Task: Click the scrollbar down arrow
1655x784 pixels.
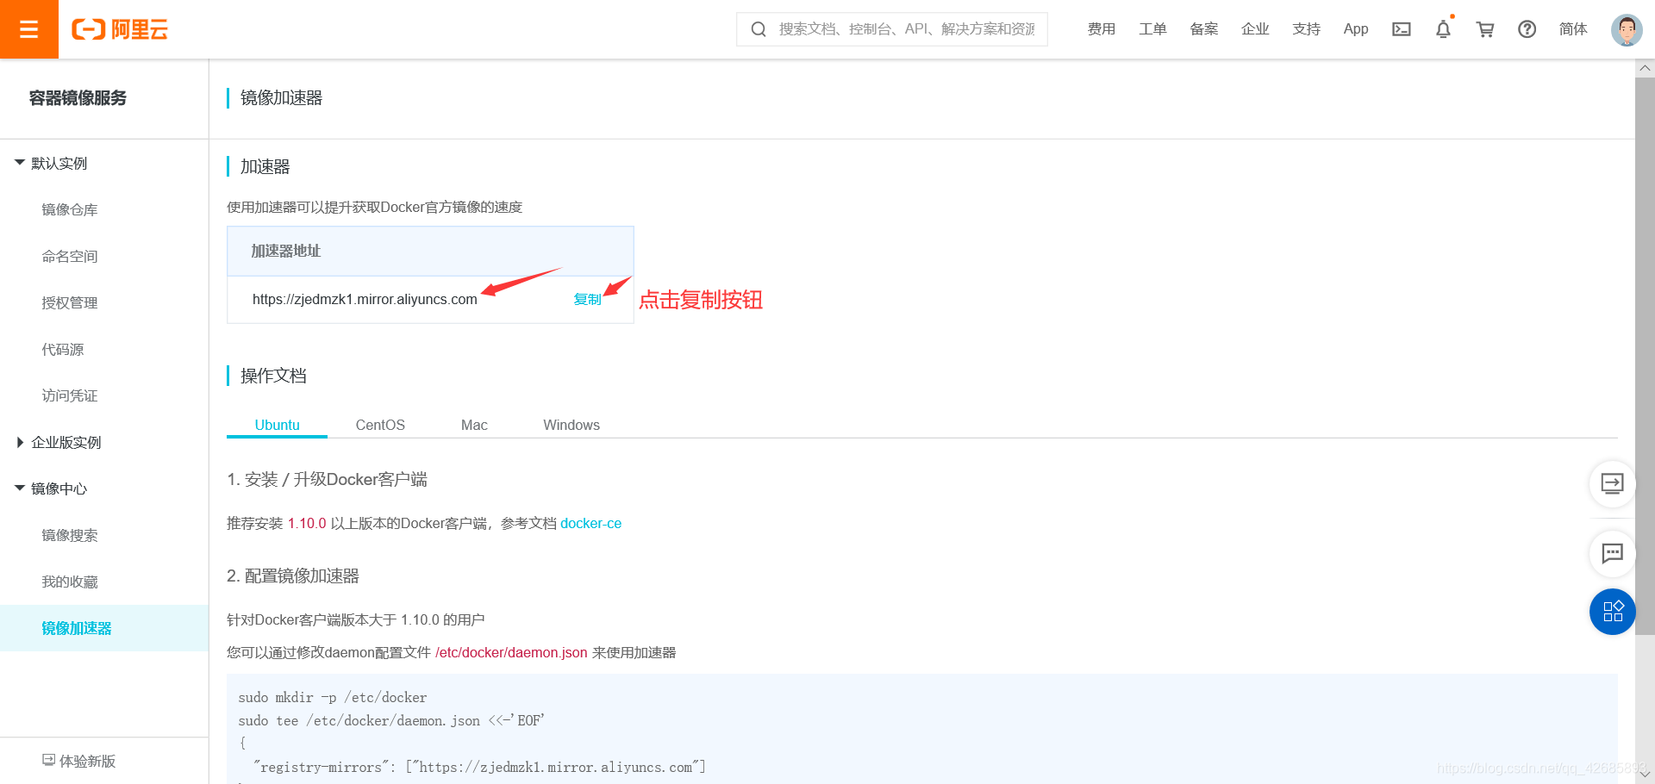Action: 1645,774
